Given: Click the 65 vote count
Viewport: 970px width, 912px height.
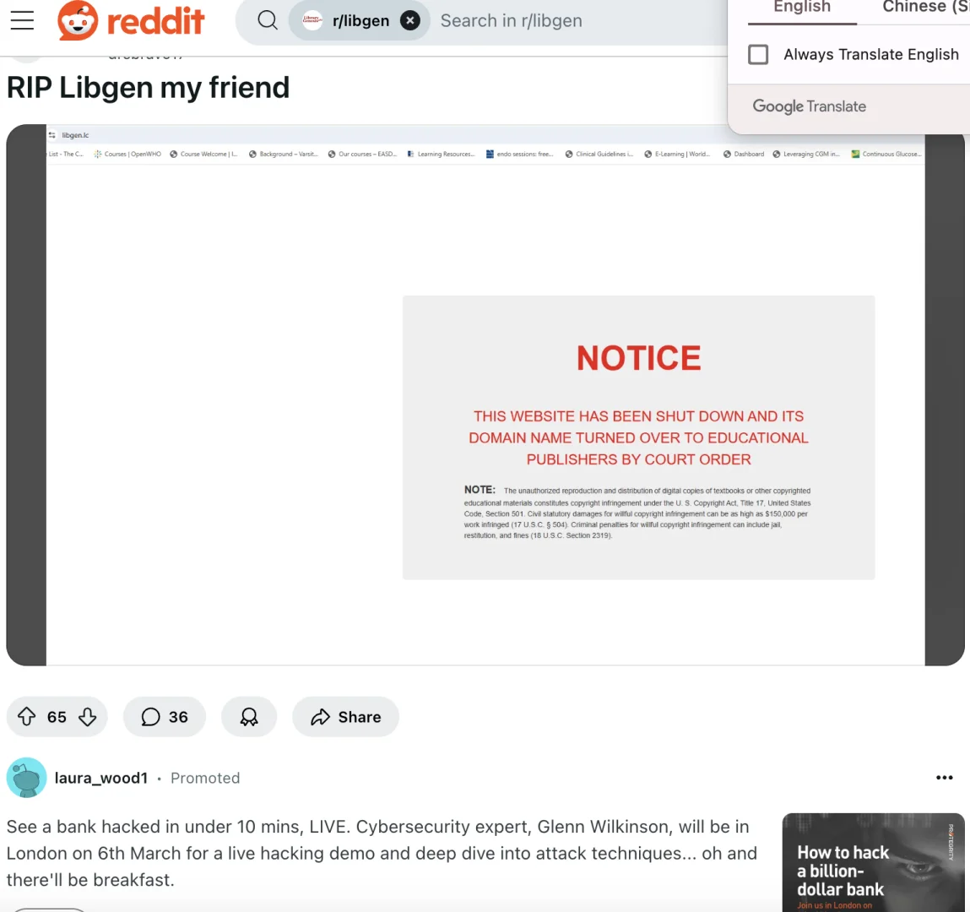Looking at the screenshot, I should 57,717.
